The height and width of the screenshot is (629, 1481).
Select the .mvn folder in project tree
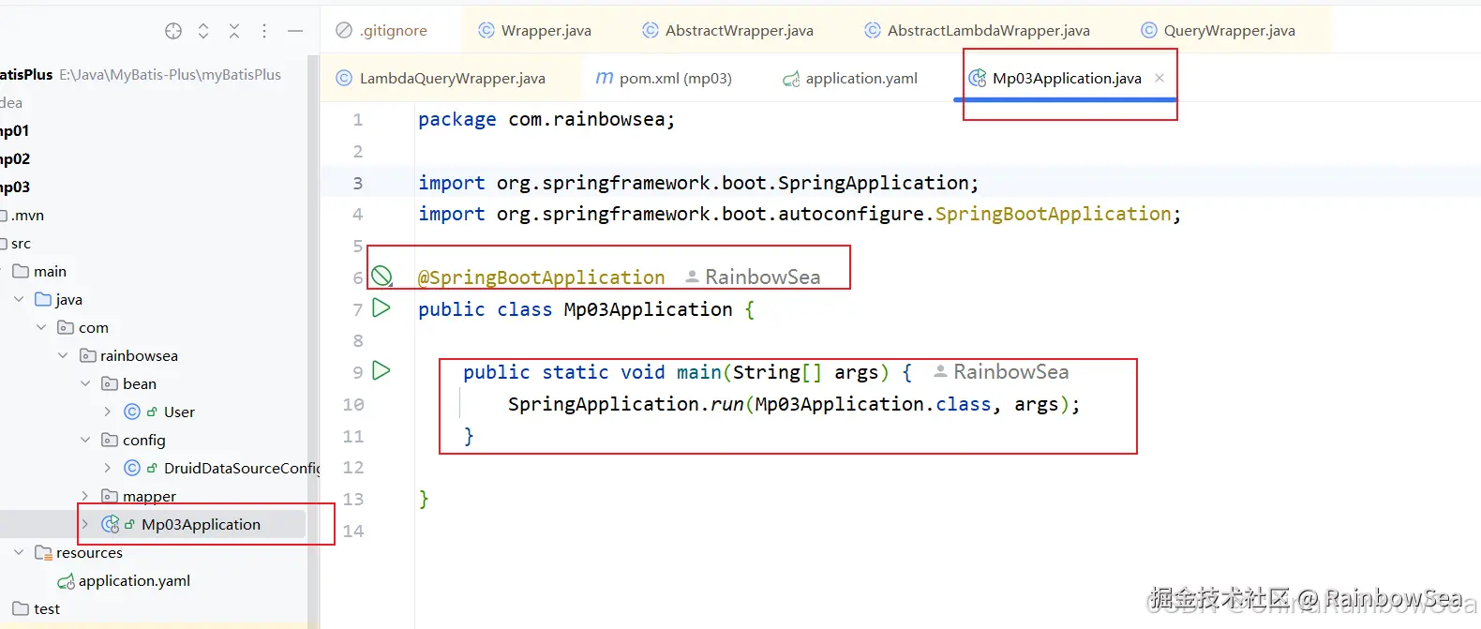(x=27, y=215)
